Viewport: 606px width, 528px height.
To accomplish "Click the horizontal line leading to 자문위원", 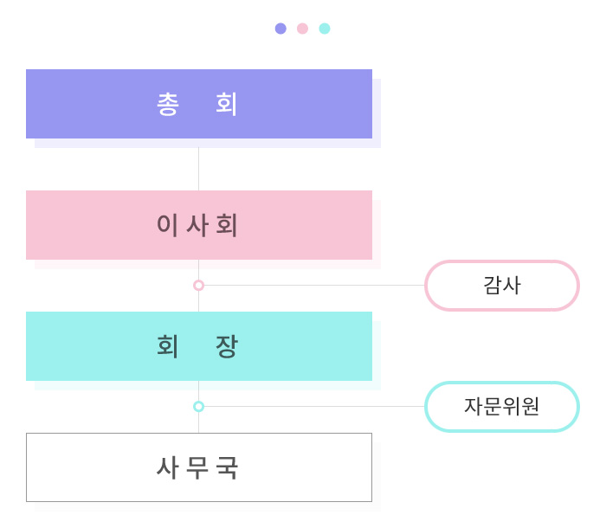I will coord(314,406).
